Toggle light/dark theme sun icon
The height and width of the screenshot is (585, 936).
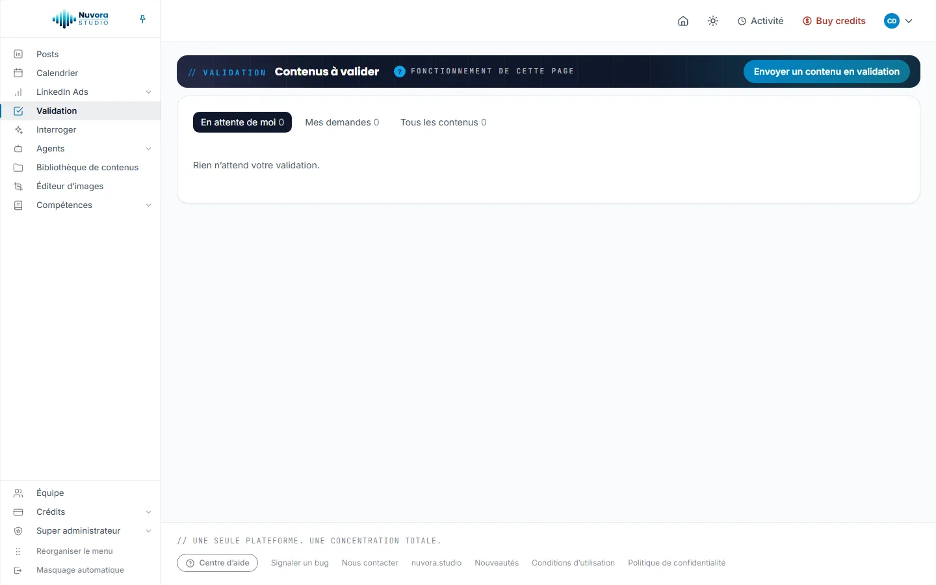coord(713,21)
